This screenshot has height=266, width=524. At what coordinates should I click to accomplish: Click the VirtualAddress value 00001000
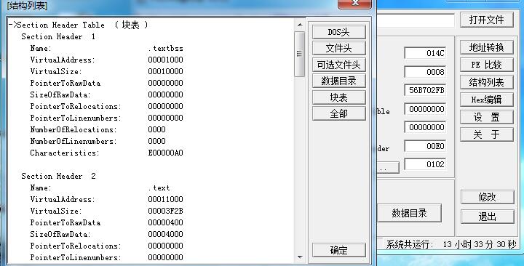pos(165,60)
